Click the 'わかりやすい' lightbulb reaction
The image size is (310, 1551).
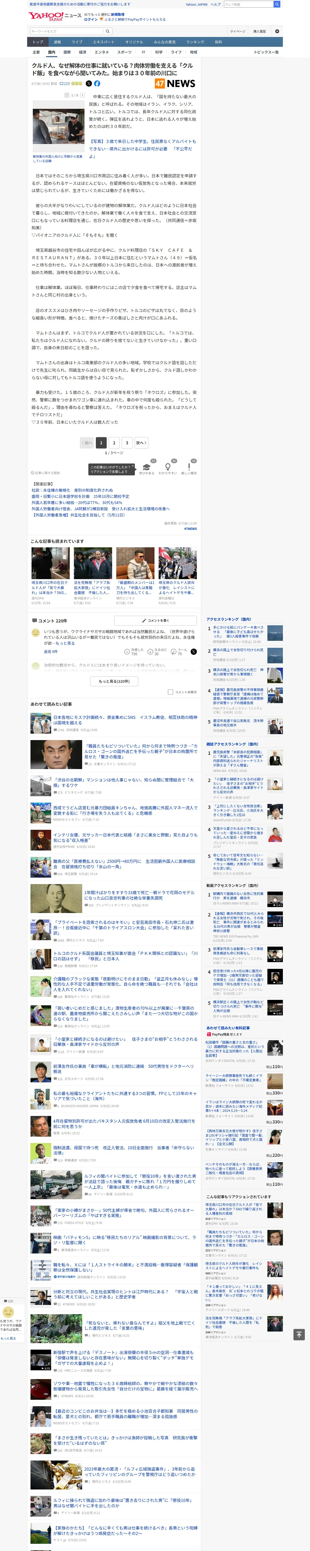[167, 467]
